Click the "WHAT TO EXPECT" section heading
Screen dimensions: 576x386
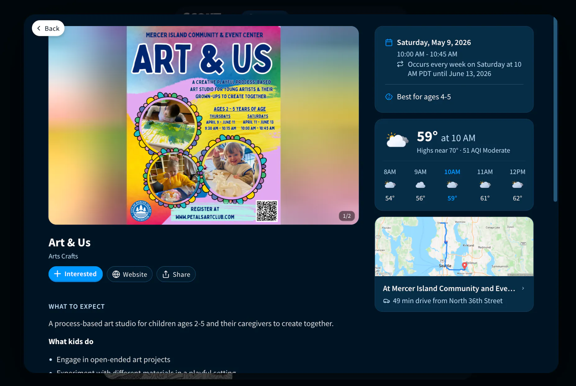[x=77, y=307]
